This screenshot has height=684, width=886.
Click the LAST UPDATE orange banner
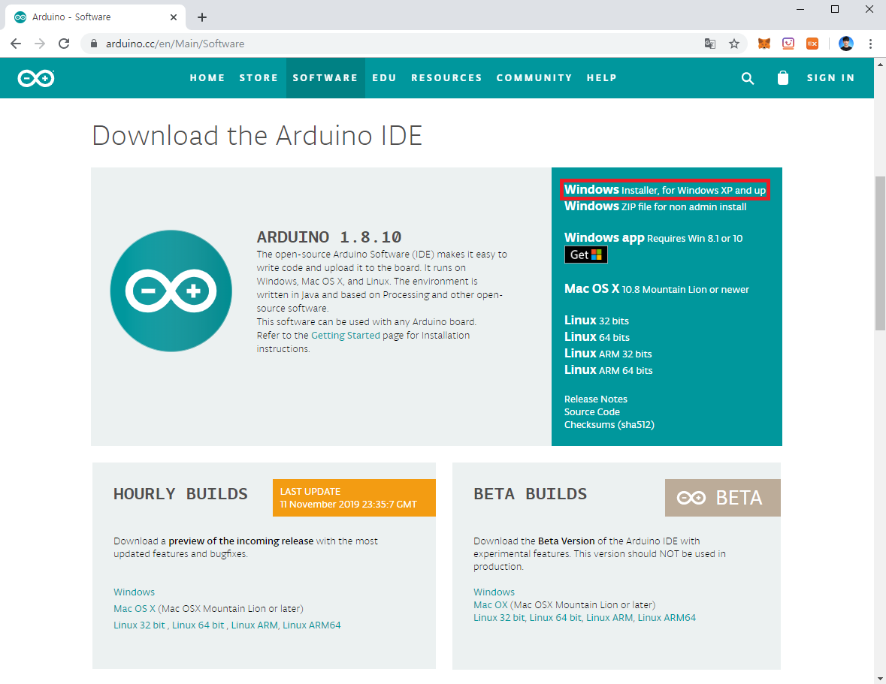[x=354, y=498]
